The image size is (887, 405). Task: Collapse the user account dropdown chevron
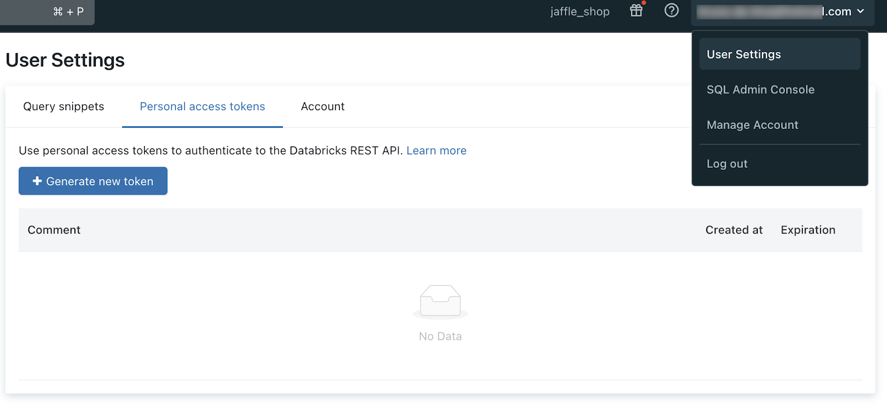(x=860, y=11)
